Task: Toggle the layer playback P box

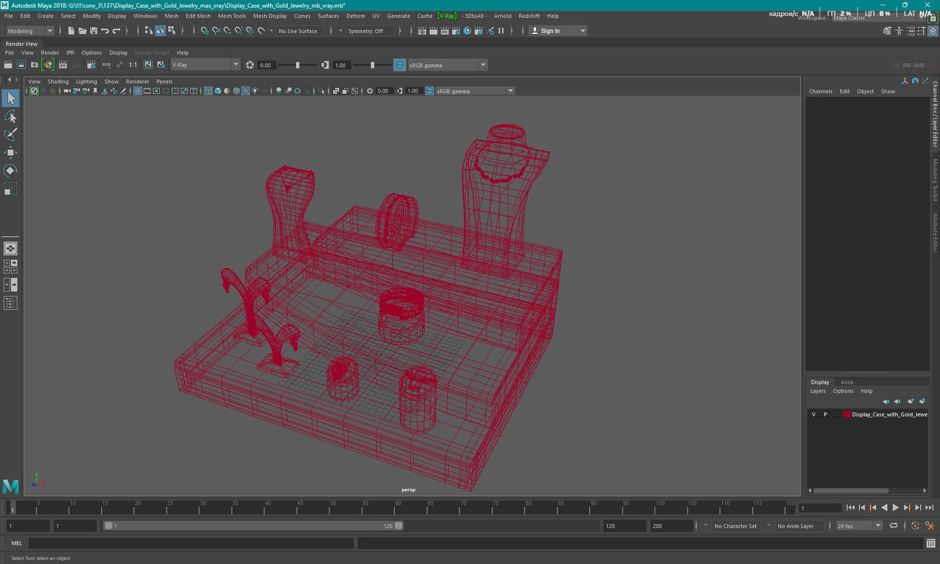Action: [x=825, y=414]
